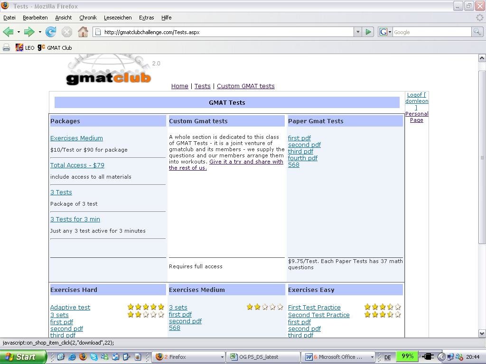Click the gmatclub logo image
Screen dimensions: 486x364
click(x=109, y=70)
